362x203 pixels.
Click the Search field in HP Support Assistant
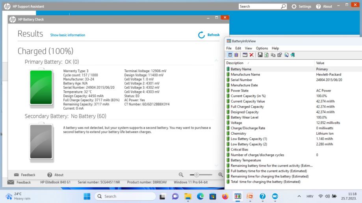260,6
